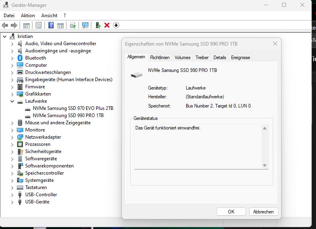The height and width of the screenshot is (229, 316).
Task: Expand Audioeingänge und -ausgänge
Action: 12,51
